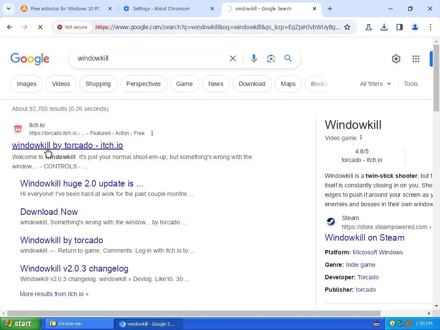Bookmark this page with the star icon
The height and width of the screenshot is (330, 440).
(347, 27)
